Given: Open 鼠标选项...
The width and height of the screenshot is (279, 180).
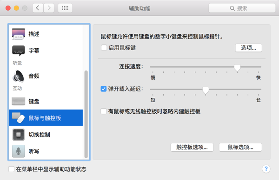Looking at the screenshot, I should (240, 147).
